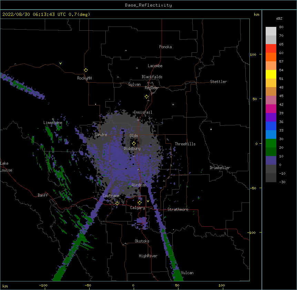Screen dimensions: 297x290
Task: Click the Sylvan town label
Action: pyautogui.click(x=134, y=84)
